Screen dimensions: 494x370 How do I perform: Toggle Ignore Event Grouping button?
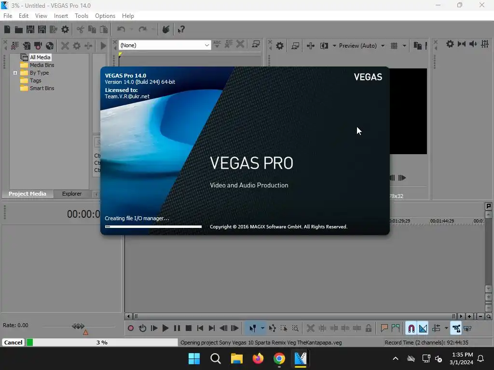467,329
